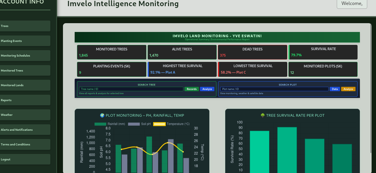Image resolution: width=376 pixels, height=173 pixels.
Task: Click Analyze in the Search Tree panel
Action: (207, 89)
